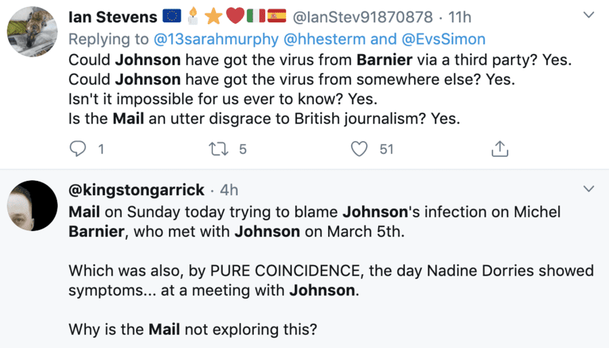Click the reply count of 1
609x348 pixels.
(101, 149)
